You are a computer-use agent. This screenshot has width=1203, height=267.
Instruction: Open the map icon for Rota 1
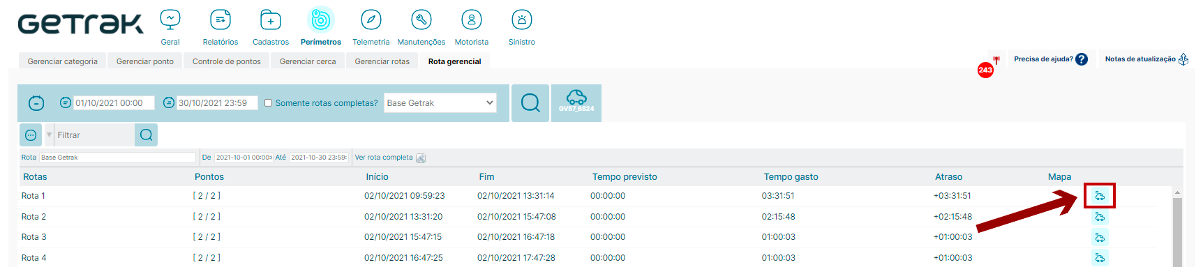pyautogui.click(x=1100, y=196)
